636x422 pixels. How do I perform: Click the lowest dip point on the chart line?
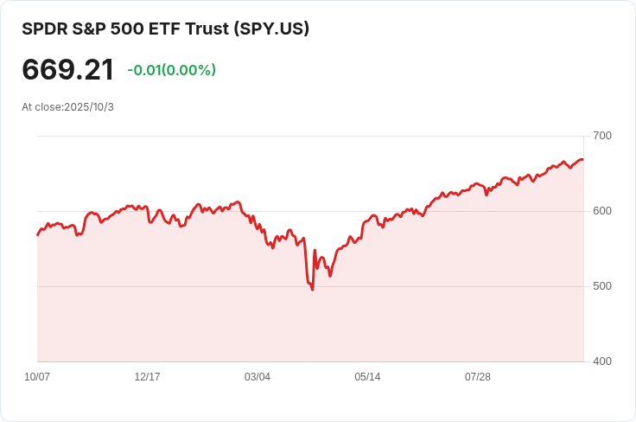coord(312,290)
